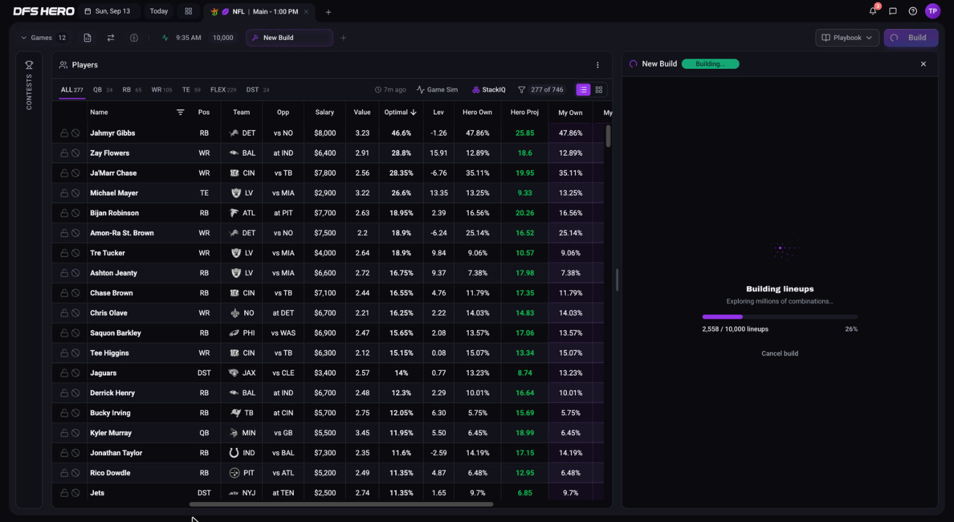
Task: Open the 10,000 lineup count selector
Action: tap(223, 38)
